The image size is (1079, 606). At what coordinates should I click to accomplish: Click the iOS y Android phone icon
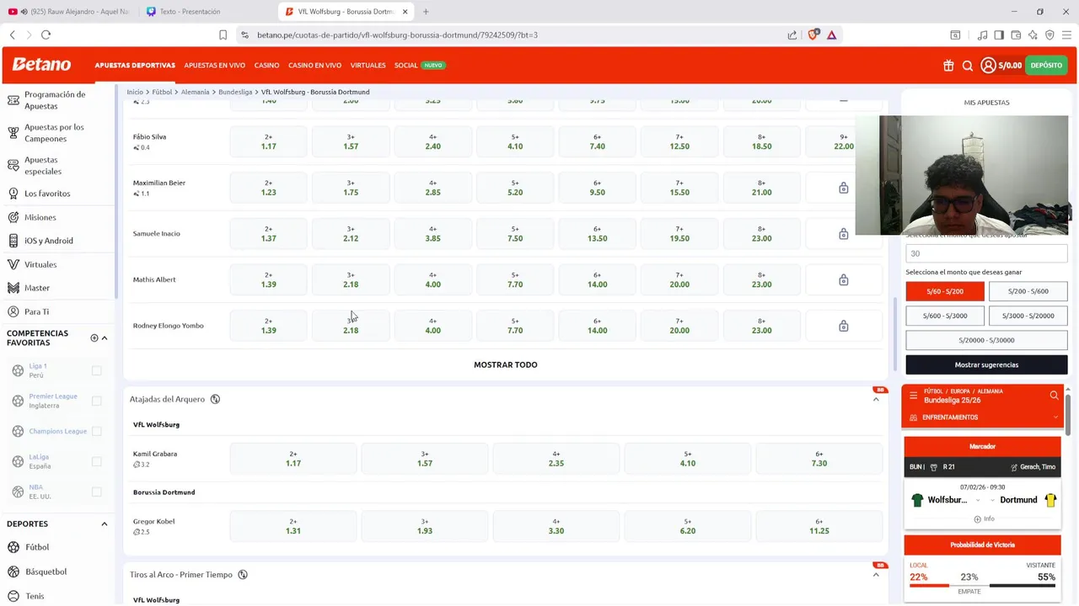point(13,241)
